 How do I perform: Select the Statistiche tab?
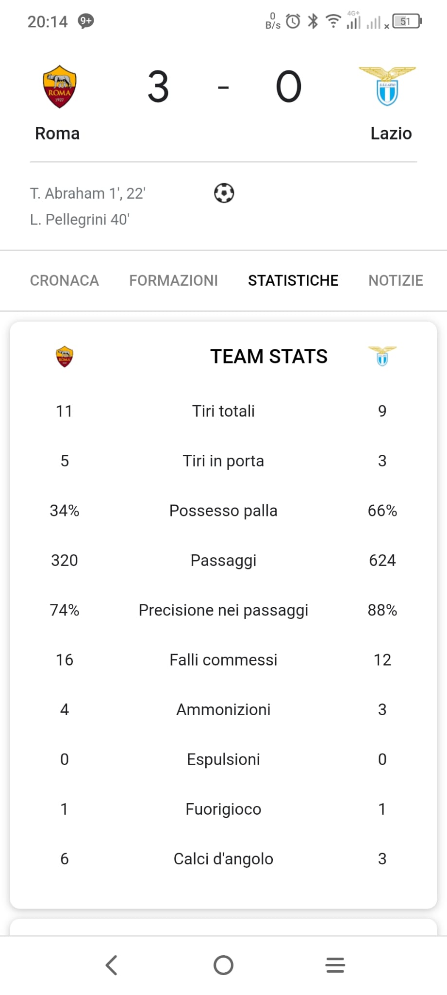[x=293, y=280]
